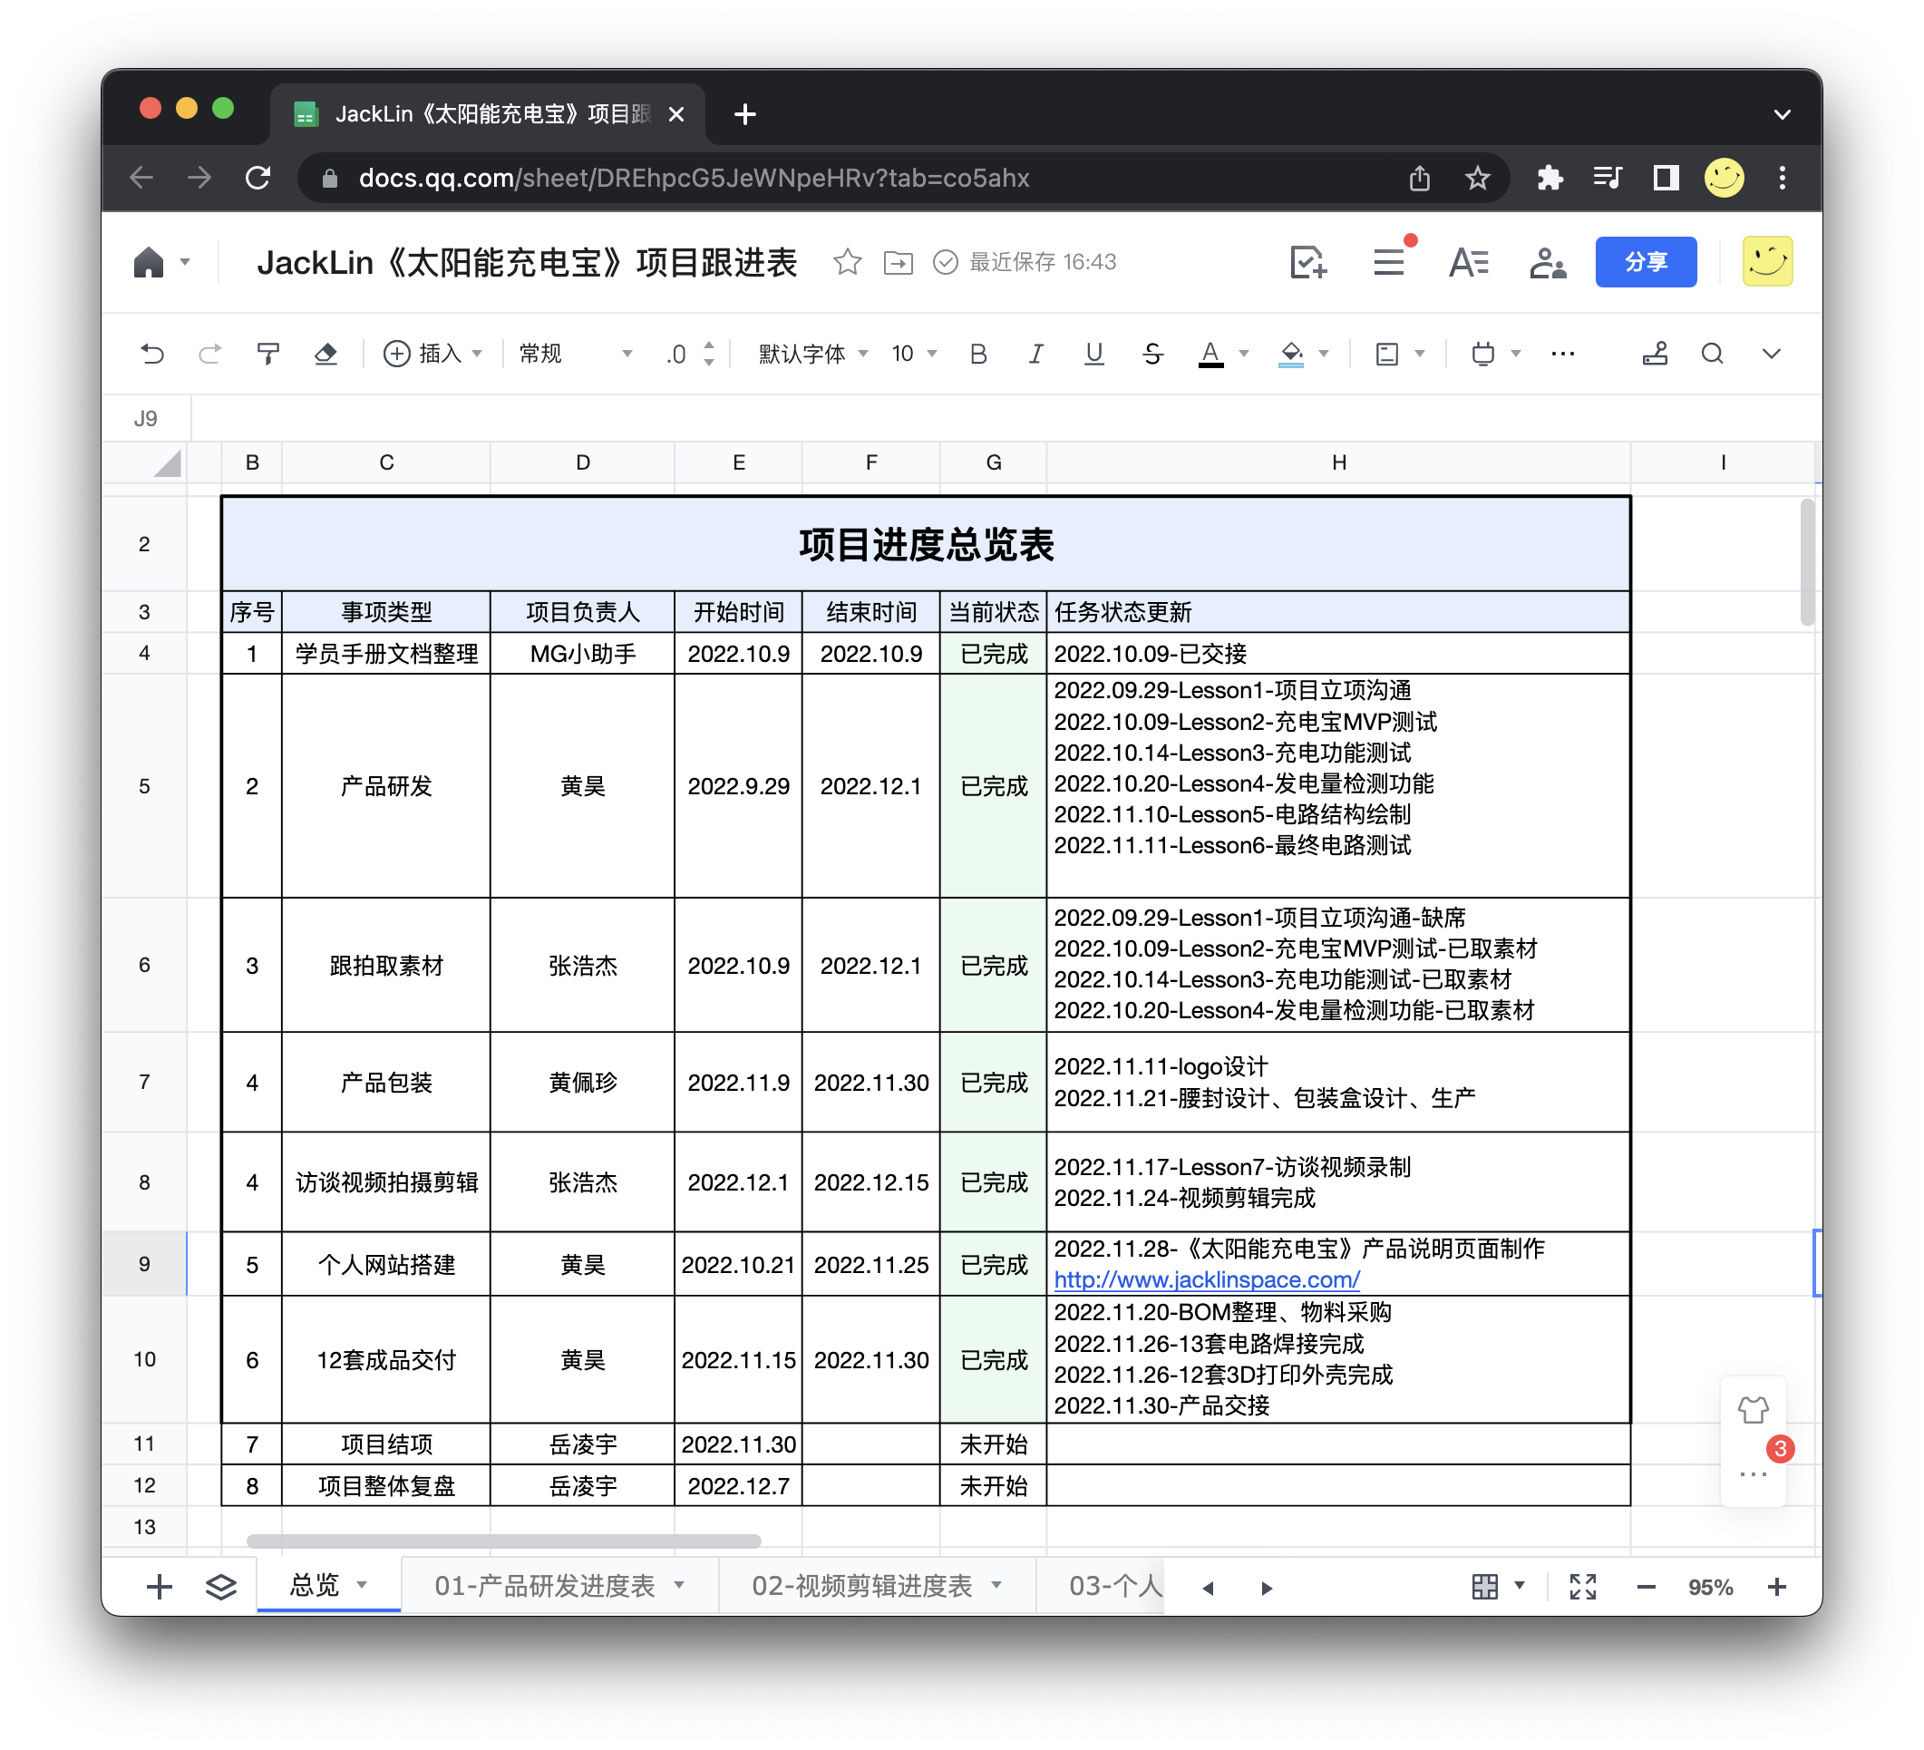1924x1750 pixels.
Task: Open the default font 默认字体 dropdown
Action: pos(813,354)
